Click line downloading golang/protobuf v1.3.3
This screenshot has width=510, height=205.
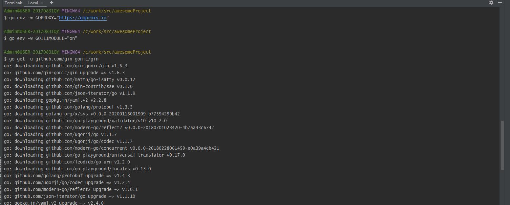coord(68,107)
